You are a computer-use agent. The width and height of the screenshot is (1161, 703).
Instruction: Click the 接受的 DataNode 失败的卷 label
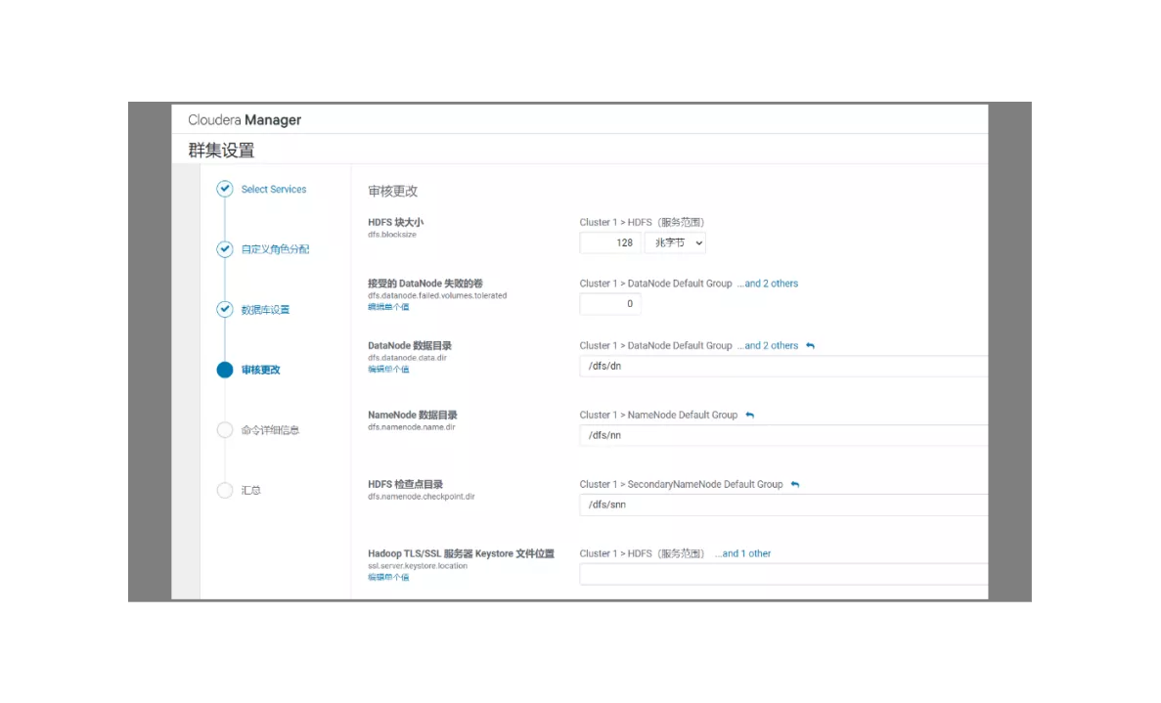(x=425, y=284)
